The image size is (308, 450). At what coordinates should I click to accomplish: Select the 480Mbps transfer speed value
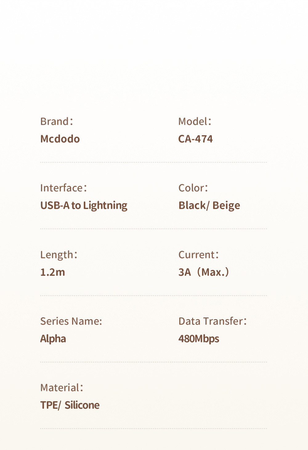pos(199,339)
